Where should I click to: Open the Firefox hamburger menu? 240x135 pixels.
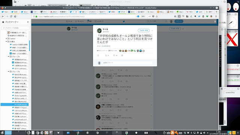(216, 16)
